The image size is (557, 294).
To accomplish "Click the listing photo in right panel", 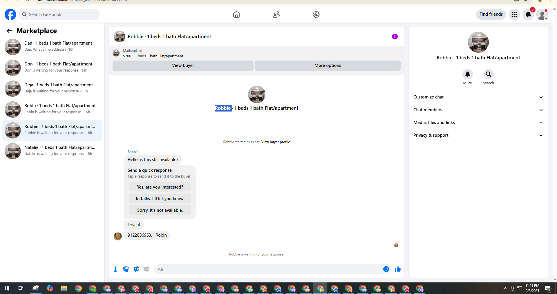I will (478, 42).
